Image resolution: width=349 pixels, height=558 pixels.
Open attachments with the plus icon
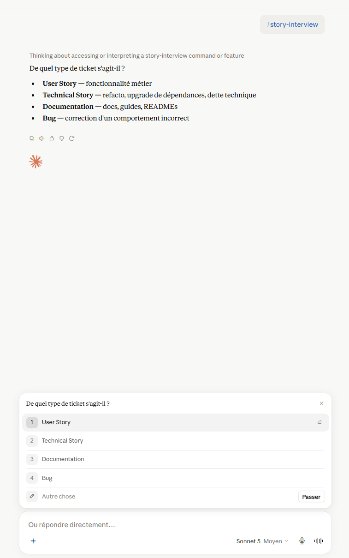[x=33, y=541]
